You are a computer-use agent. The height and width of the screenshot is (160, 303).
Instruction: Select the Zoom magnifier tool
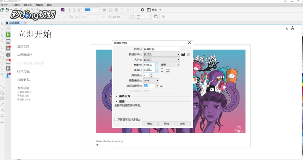2,41
